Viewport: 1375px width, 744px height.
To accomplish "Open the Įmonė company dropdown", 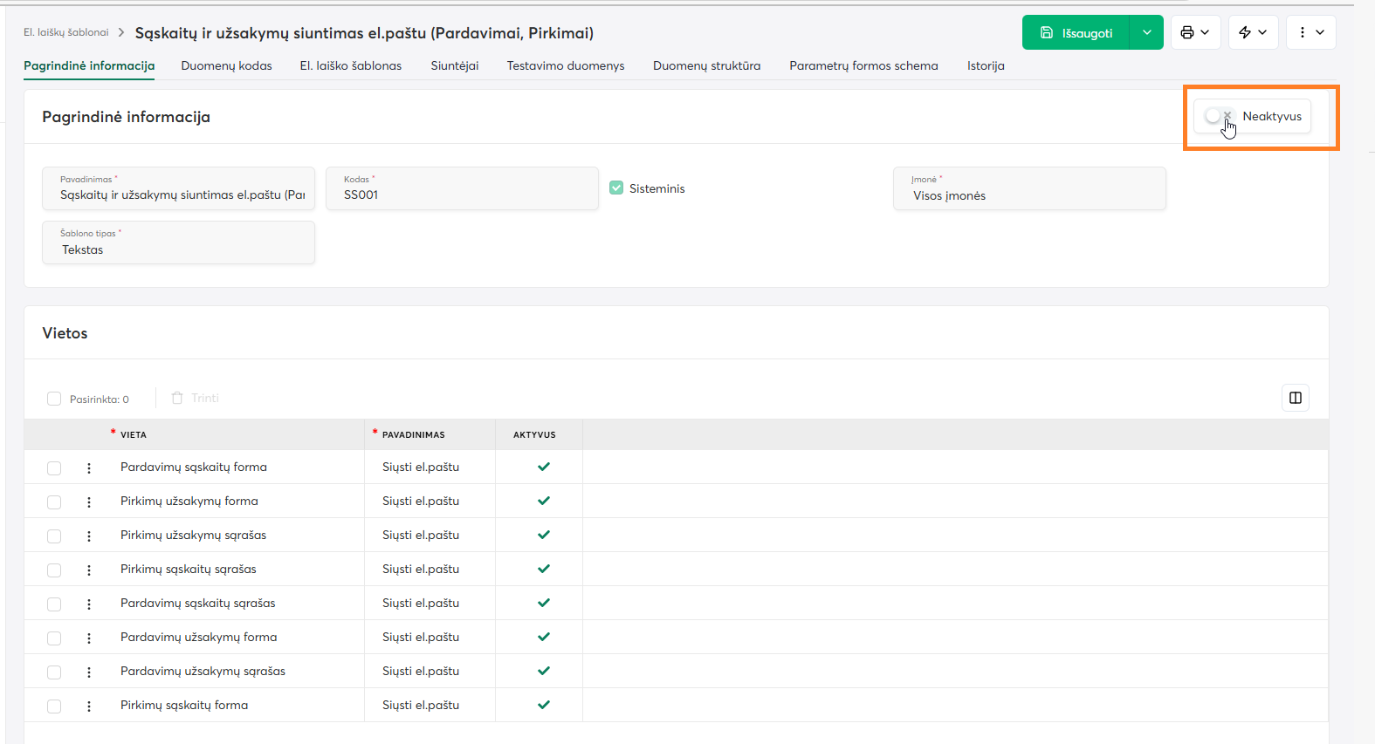I will [x=1028, y=189].
